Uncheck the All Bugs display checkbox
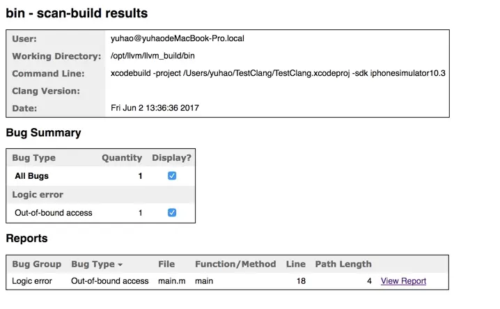Image resolution: width=500 pixels, height=309 pixels. tap(172, 176)
